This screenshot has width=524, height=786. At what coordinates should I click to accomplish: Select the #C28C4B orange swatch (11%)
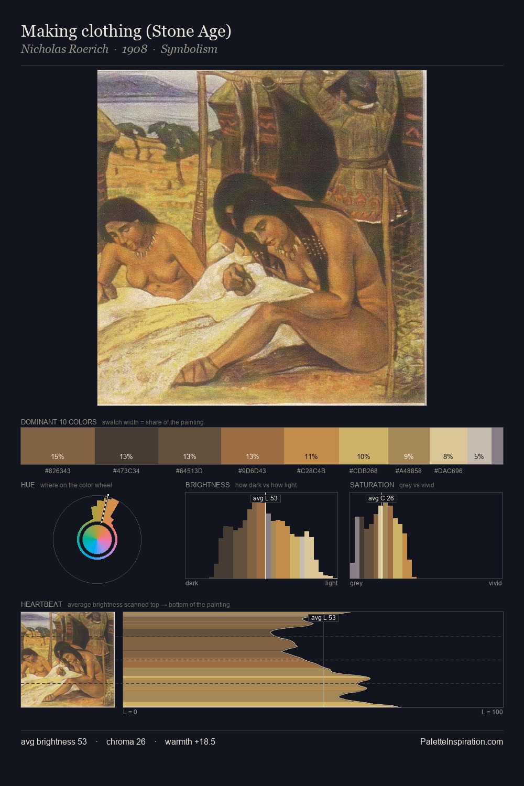tap(311, 446)
